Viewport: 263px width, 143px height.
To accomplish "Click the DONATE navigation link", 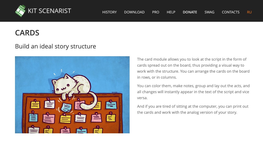I will pyautogui.click(x=190, y=12).
